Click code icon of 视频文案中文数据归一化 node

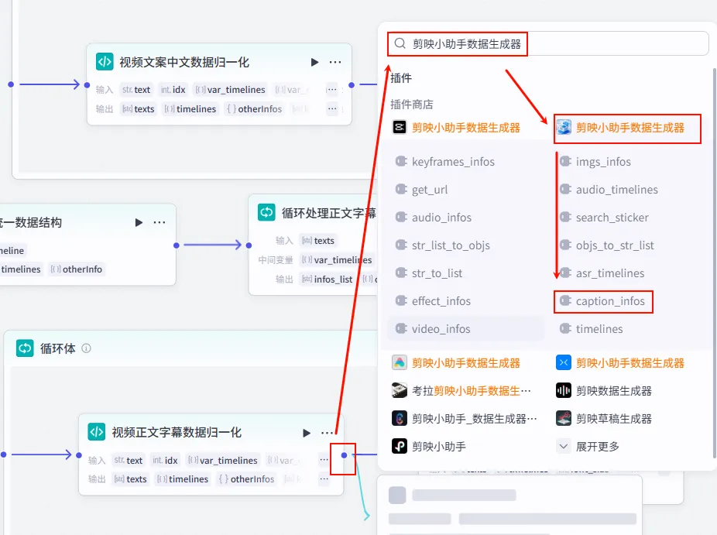pos(105,62)
